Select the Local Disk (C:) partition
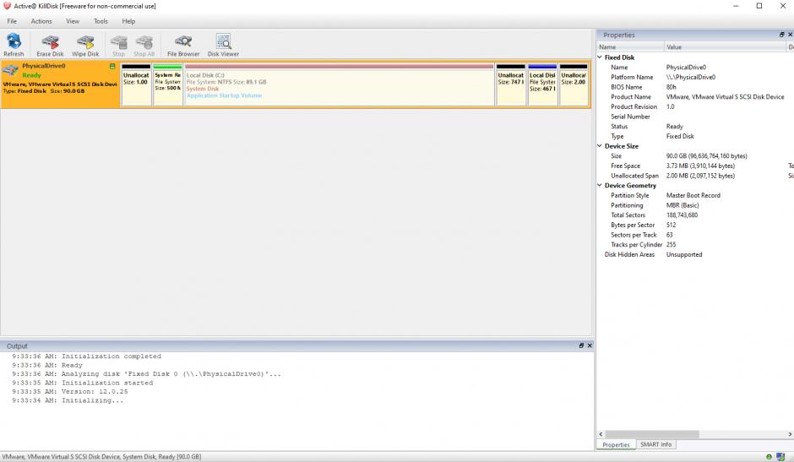The width and height of the screenshot is (794, 462). click(339, 84)
